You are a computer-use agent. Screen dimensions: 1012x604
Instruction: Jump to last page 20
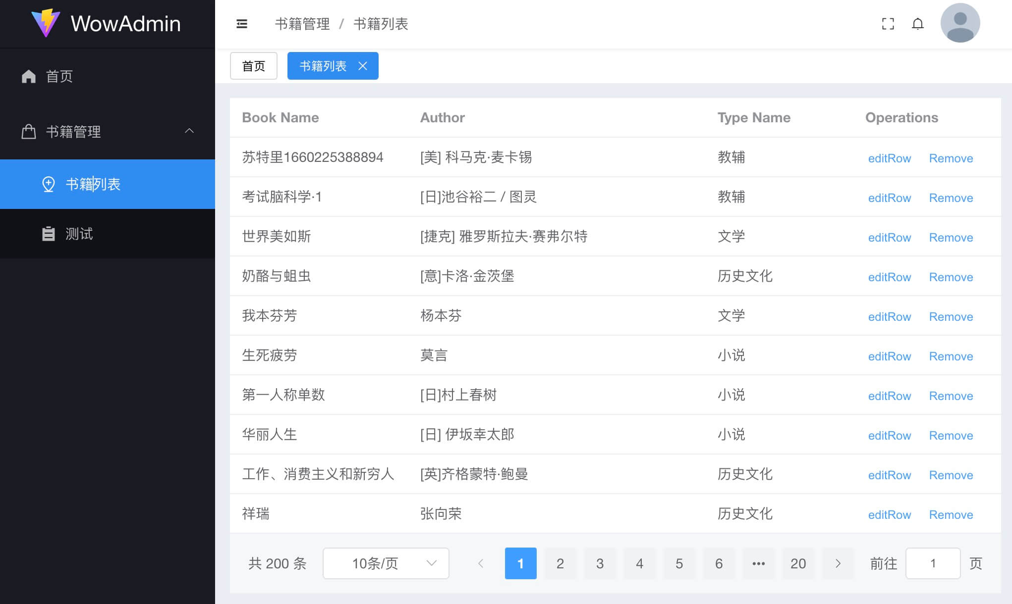[x=798, y=563]
